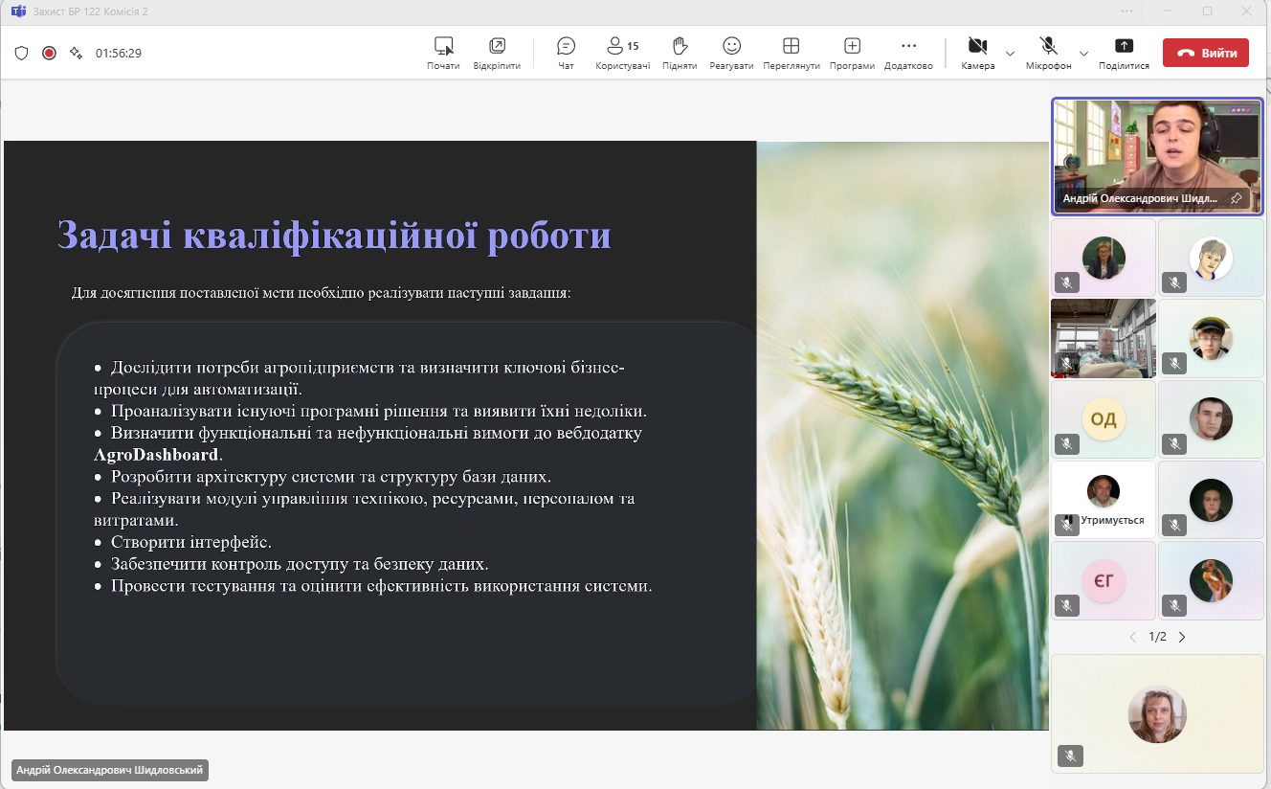1271x789 pixels.
Task: Go to next page of participants
Action: [x=1182, y=637]
